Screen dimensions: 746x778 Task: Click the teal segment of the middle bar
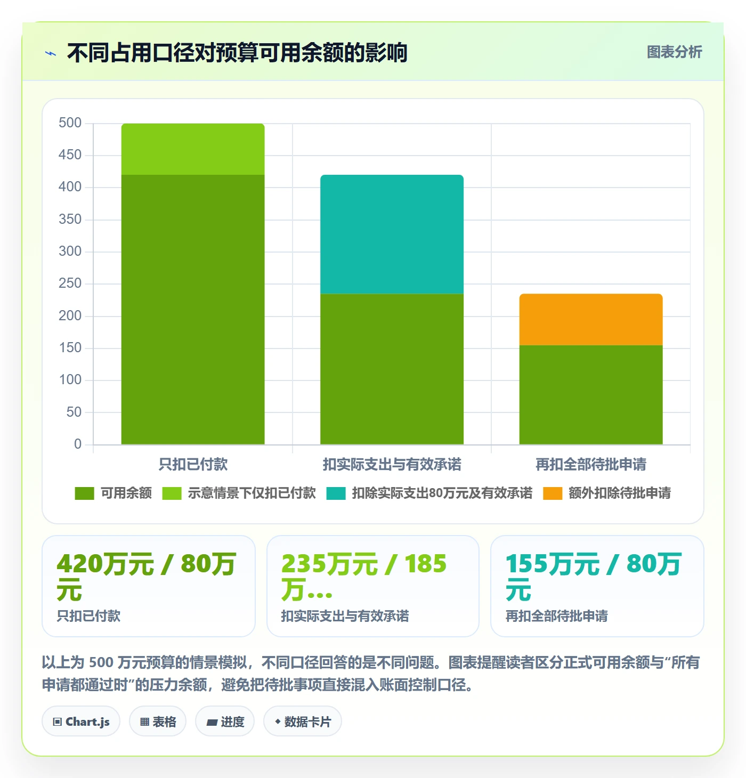pos(392,234)
